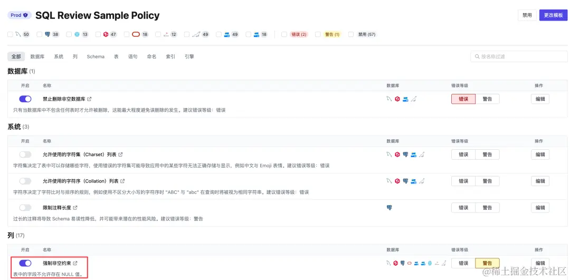Click the red Oracle oval icon with count 18
This screenshot has height=280, width=570.
click(136, 34)
